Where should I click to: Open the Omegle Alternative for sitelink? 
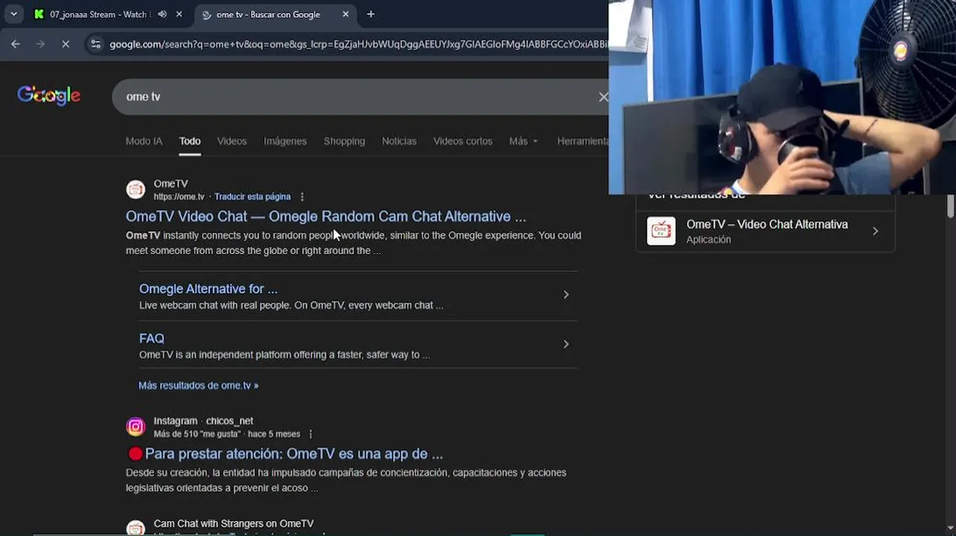pyautogui.click(x=208, y=289)
